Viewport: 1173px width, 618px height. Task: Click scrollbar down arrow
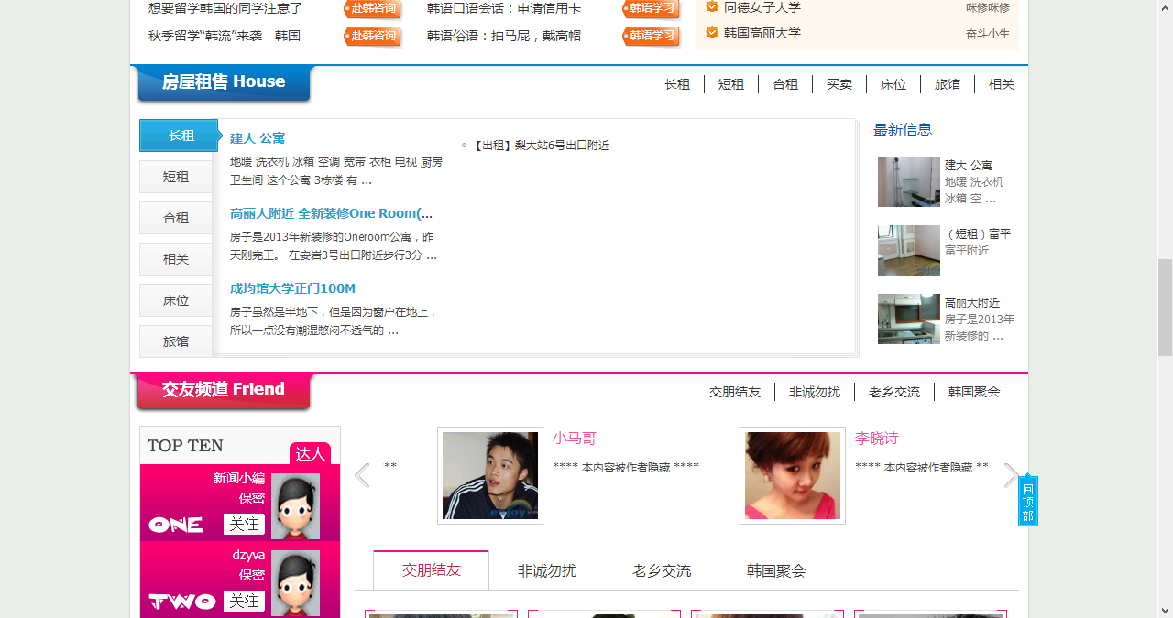point(1165,610)
